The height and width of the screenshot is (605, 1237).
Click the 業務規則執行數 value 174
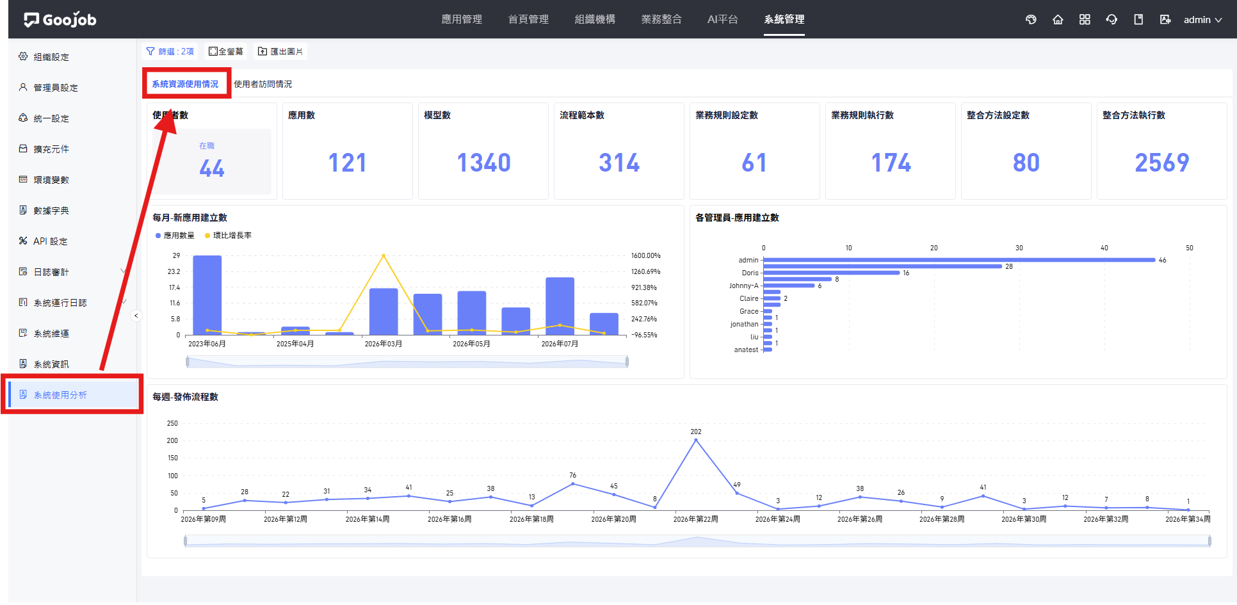[891, 163]
